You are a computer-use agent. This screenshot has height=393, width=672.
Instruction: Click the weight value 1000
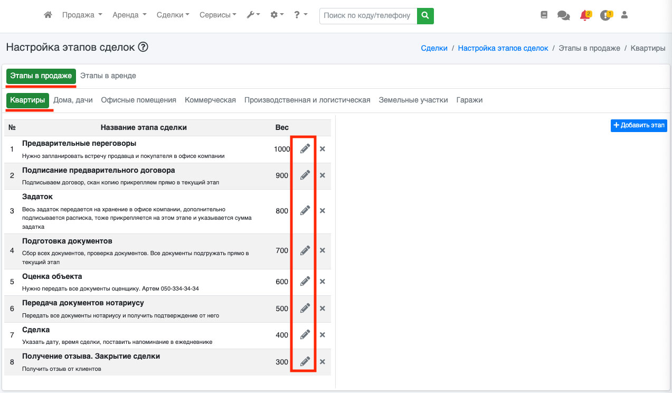coord(282,149)
